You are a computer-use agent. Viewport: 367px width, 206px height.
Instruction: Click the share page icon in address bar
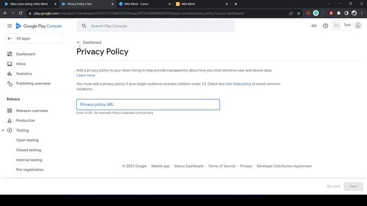291,13
